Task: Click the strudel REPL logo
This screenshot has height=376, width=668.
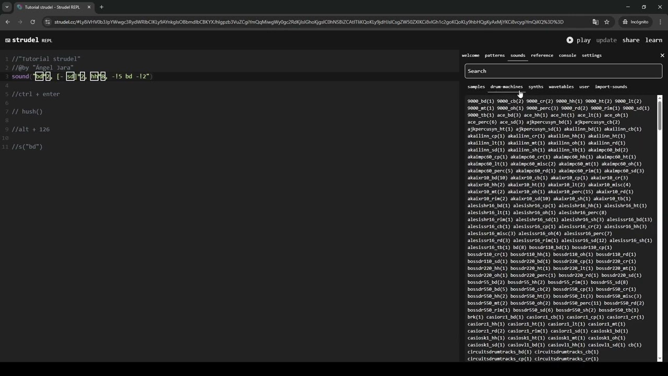Action: click(29, 40)
